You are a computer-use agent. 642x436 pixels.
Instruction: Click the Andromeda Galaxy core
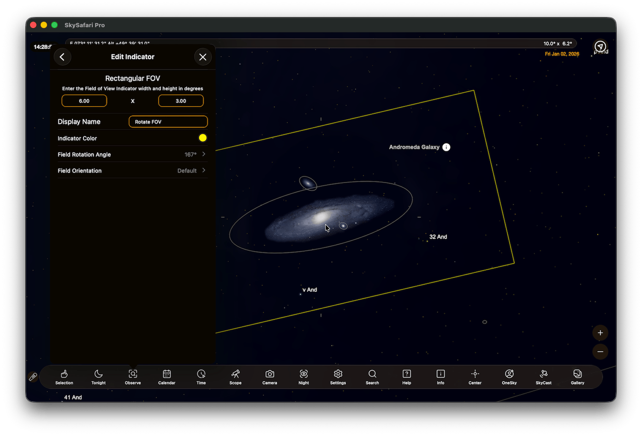coord(321,217)
